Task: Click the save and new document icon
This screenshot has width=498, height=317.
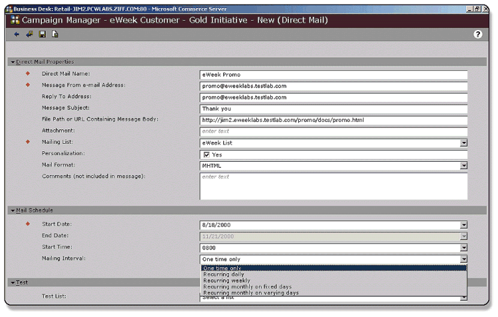Action: (x=55, y=34)
